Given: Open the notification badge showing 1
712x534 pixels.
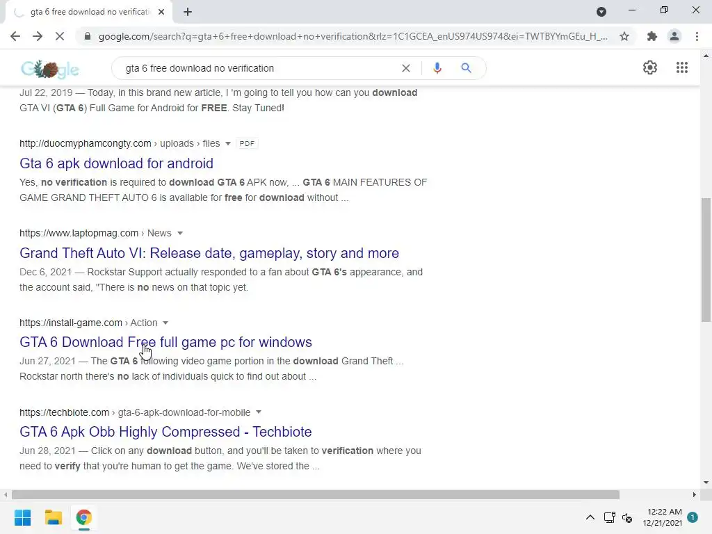Looking at the screenshot, I should (x=693, y=517).
